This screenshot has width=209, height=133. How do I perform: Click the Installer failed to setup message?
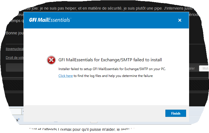click(x=112, y=69)
